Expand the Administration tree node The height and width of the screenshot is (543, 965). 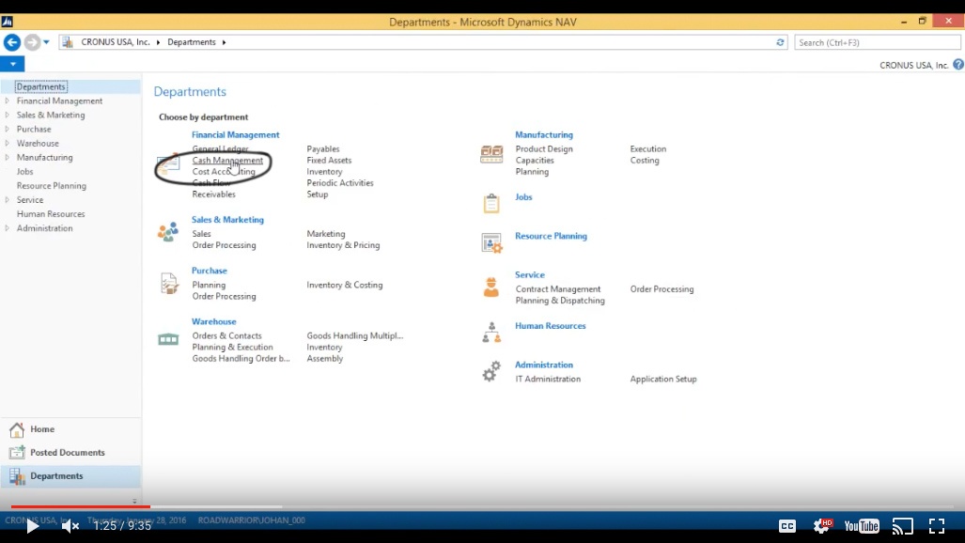[8, 227]
